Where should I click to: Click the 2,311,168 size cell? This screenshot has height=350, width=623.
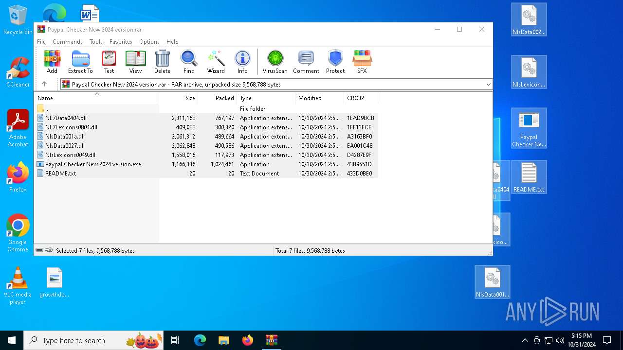click(x=183, y=118)
